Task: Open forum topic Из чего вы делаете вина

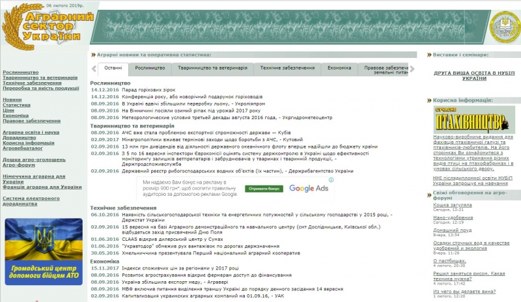Action: tap(464, 291)
